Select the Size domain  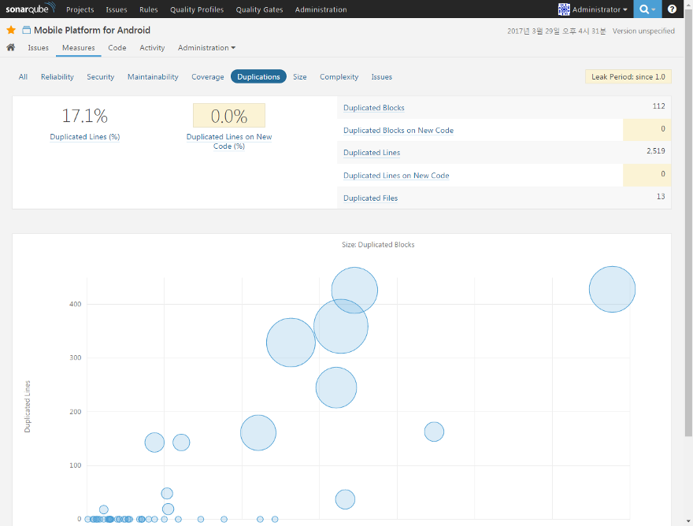coord(300,76)
